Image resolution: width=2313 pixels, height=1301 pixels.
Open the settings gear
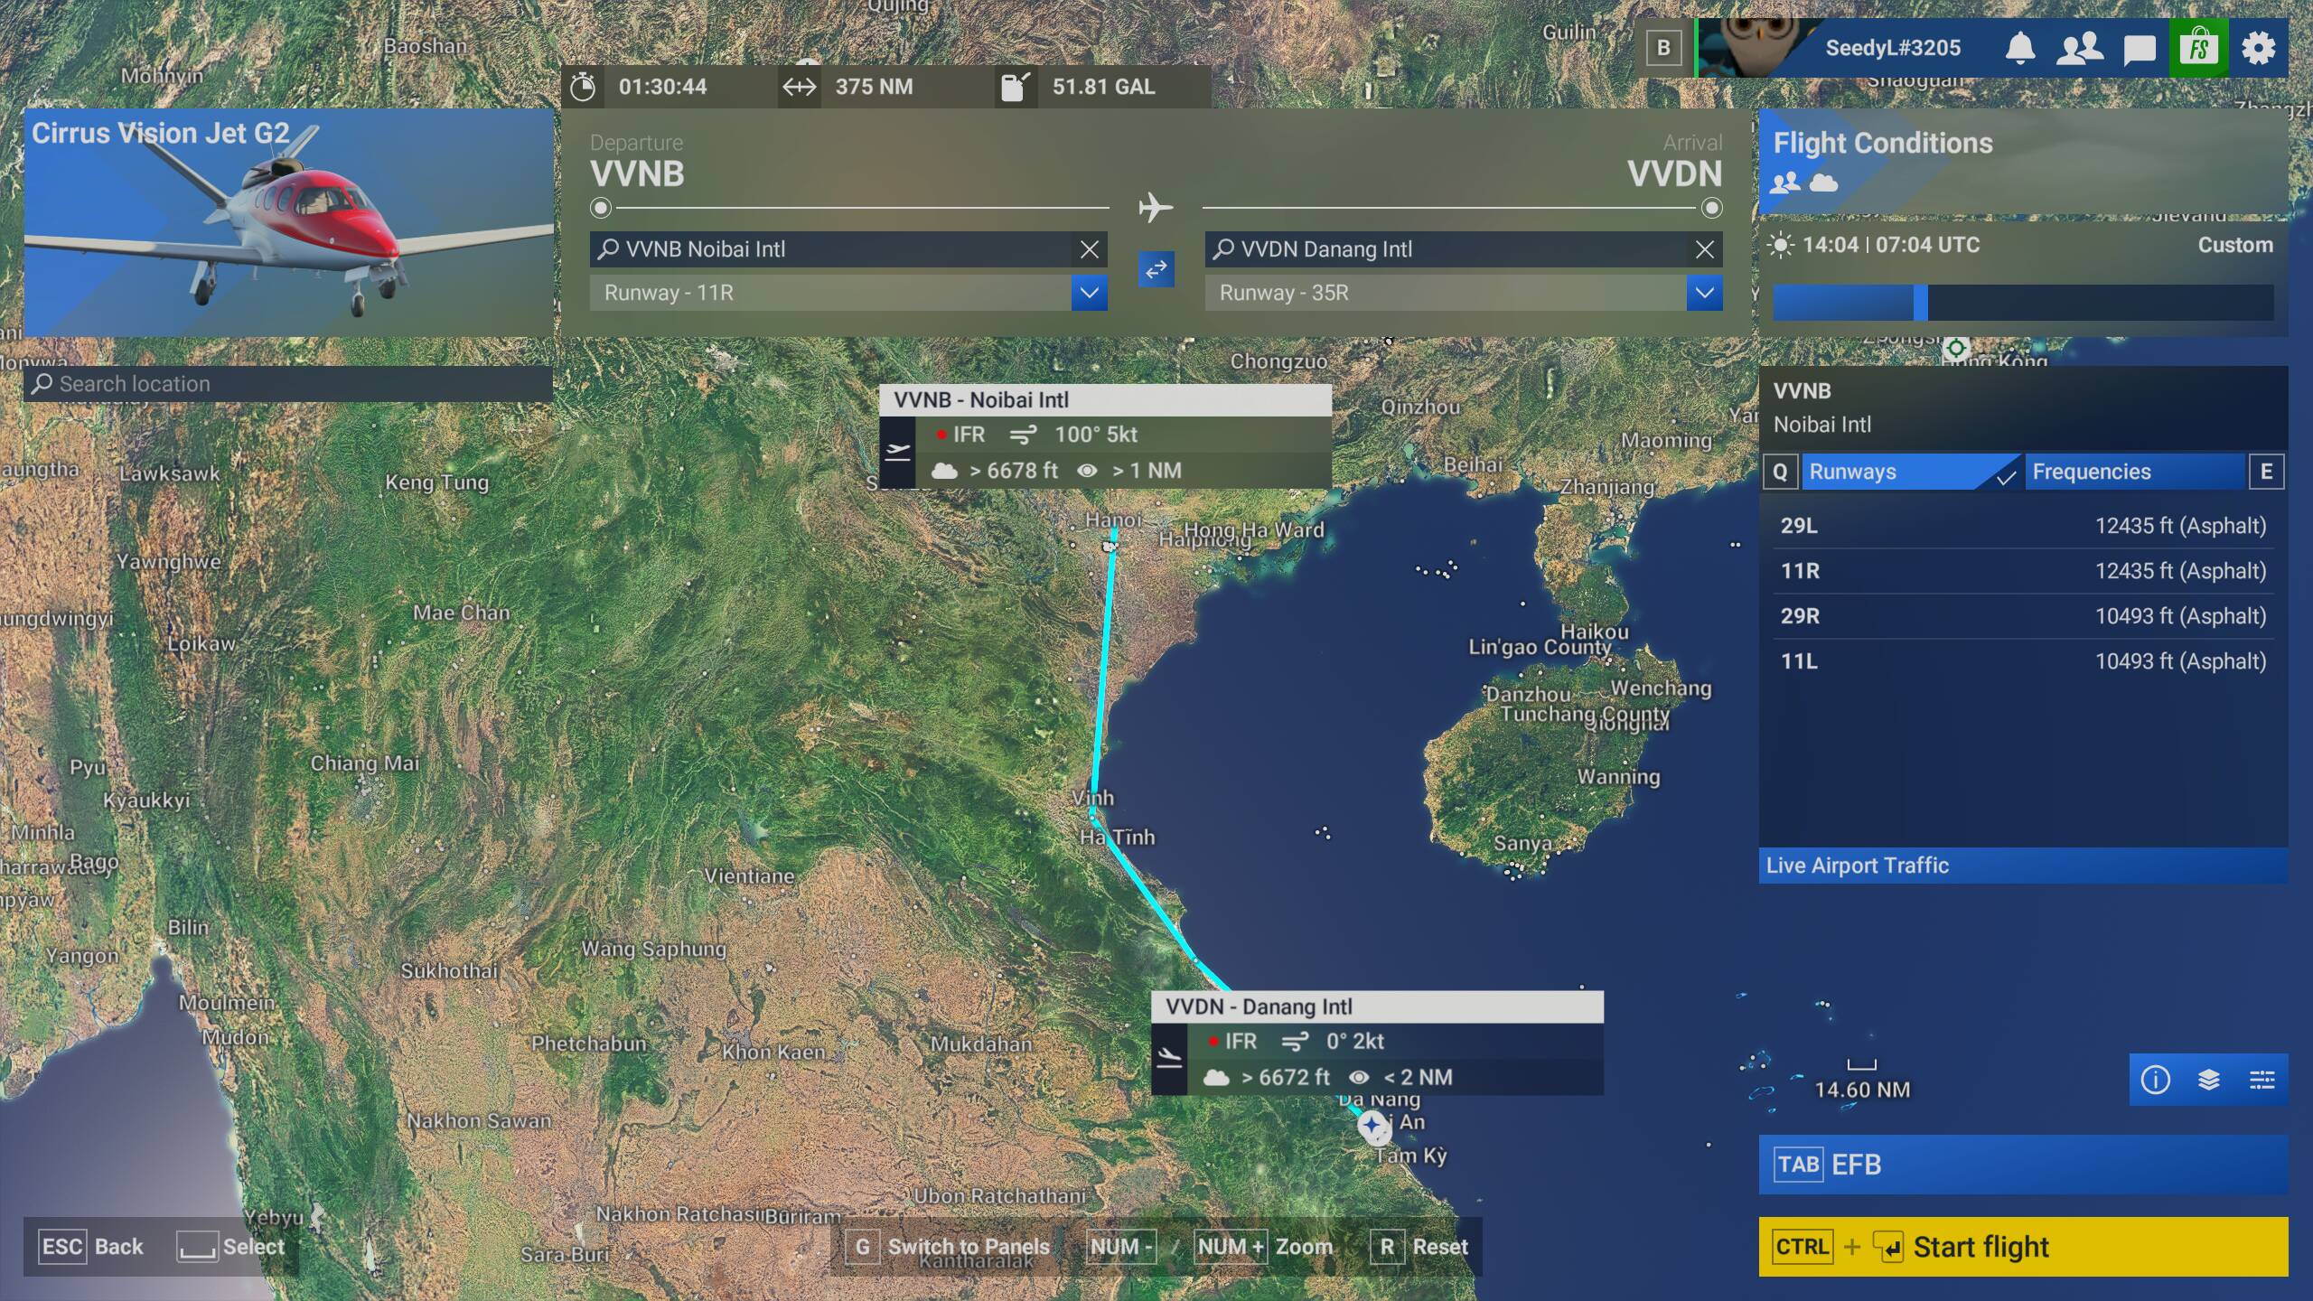[x=2258, y=48]
